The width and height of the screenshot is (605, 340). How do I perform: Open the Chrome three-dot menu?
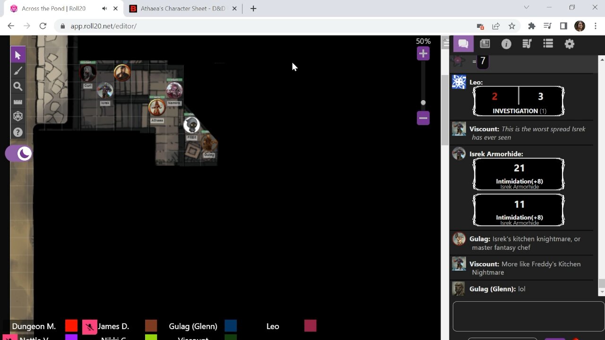(595, 26)
